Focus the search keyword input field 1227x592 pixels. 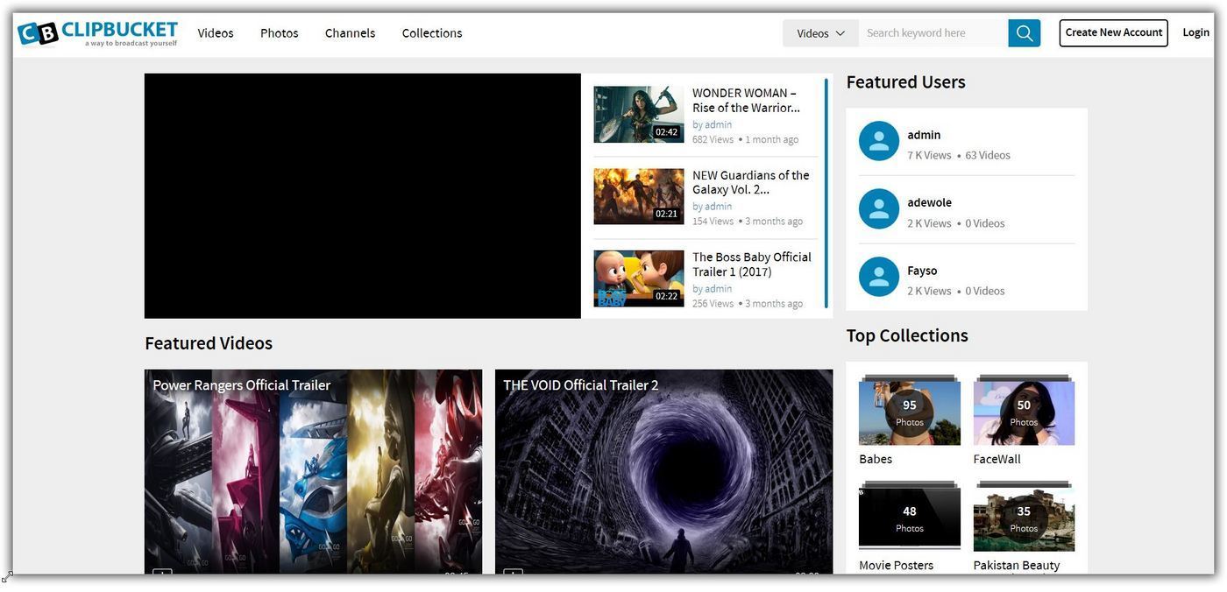(x=933, y=33)
